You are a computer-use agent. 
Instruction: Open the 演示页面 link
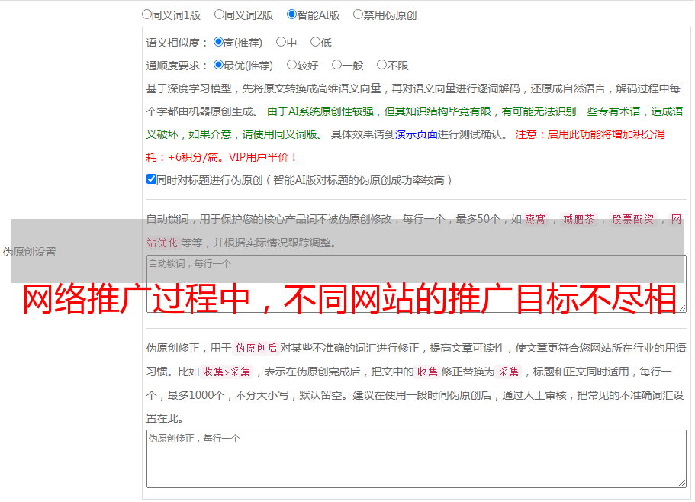417,134
